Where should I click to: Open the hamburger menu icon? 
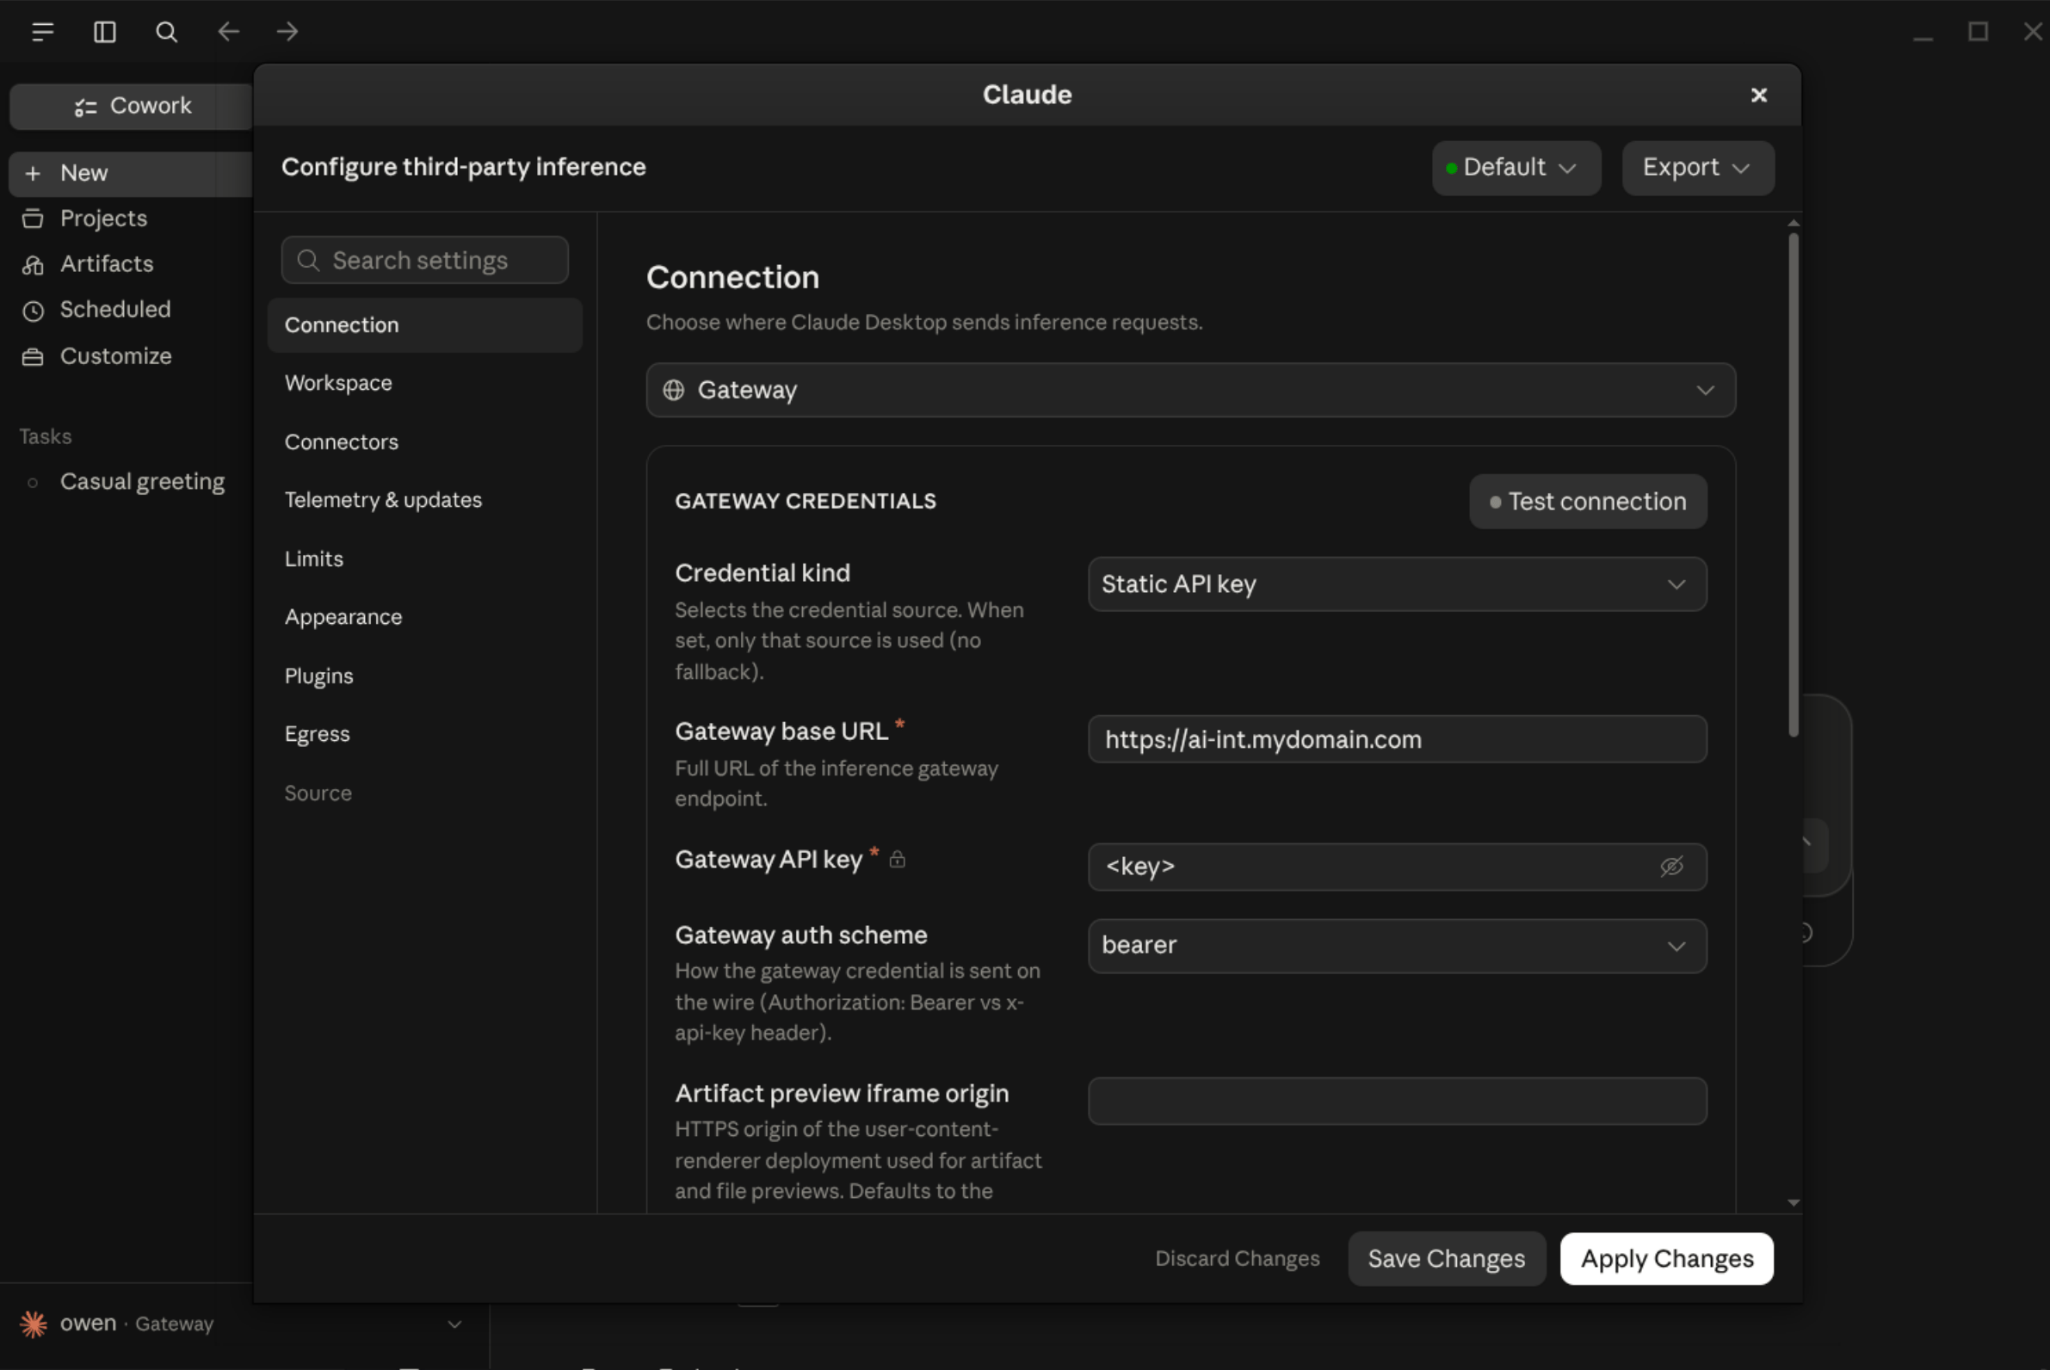click(42, 33)
